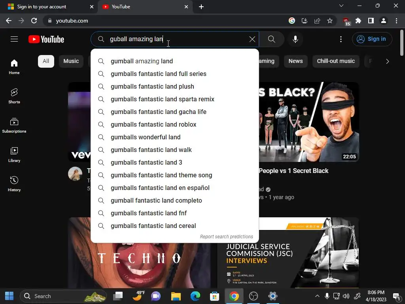Open Microsoft Edge from taskbar

point(195,296)
